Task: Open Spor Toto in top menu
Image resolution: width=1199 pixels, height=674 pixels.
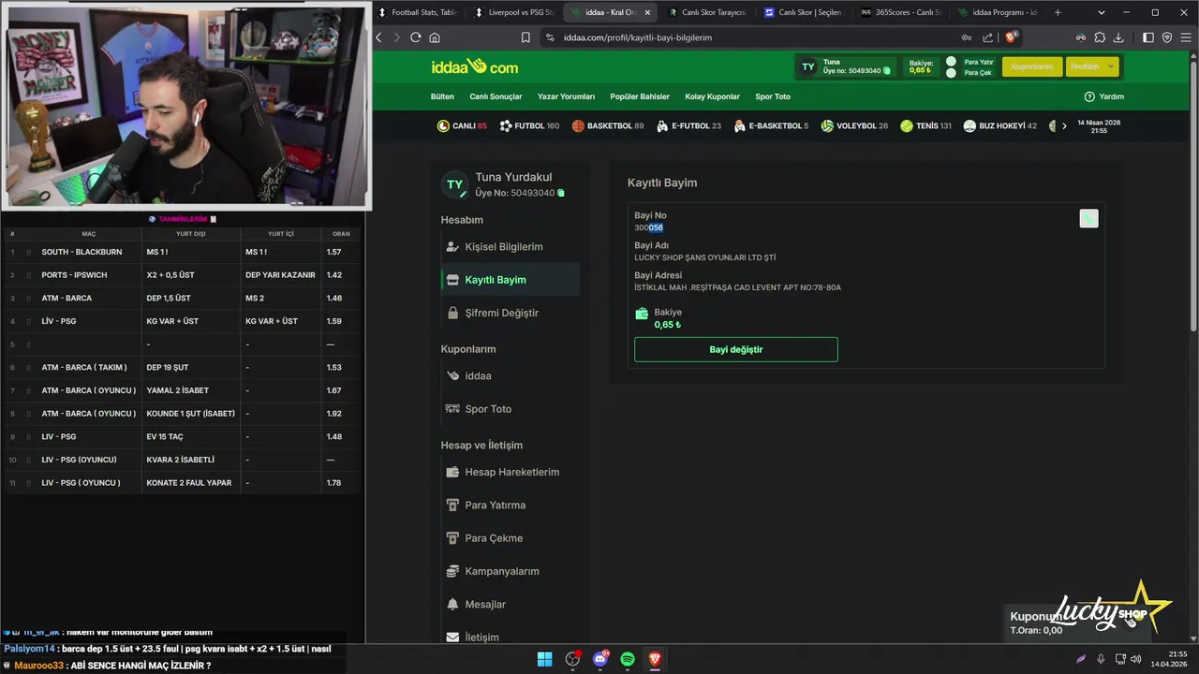Action: tap(773, 96)
